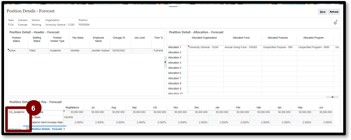Click the Oct 30,000.000 rate cell
Screen dimensions: 351x140
[x=157, y=112]
